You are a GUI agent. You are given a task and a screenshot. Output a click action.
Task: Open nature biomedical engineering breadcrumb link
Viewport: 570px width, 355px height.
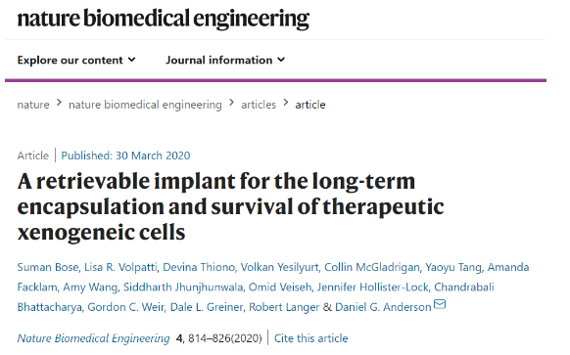(145, 105)
